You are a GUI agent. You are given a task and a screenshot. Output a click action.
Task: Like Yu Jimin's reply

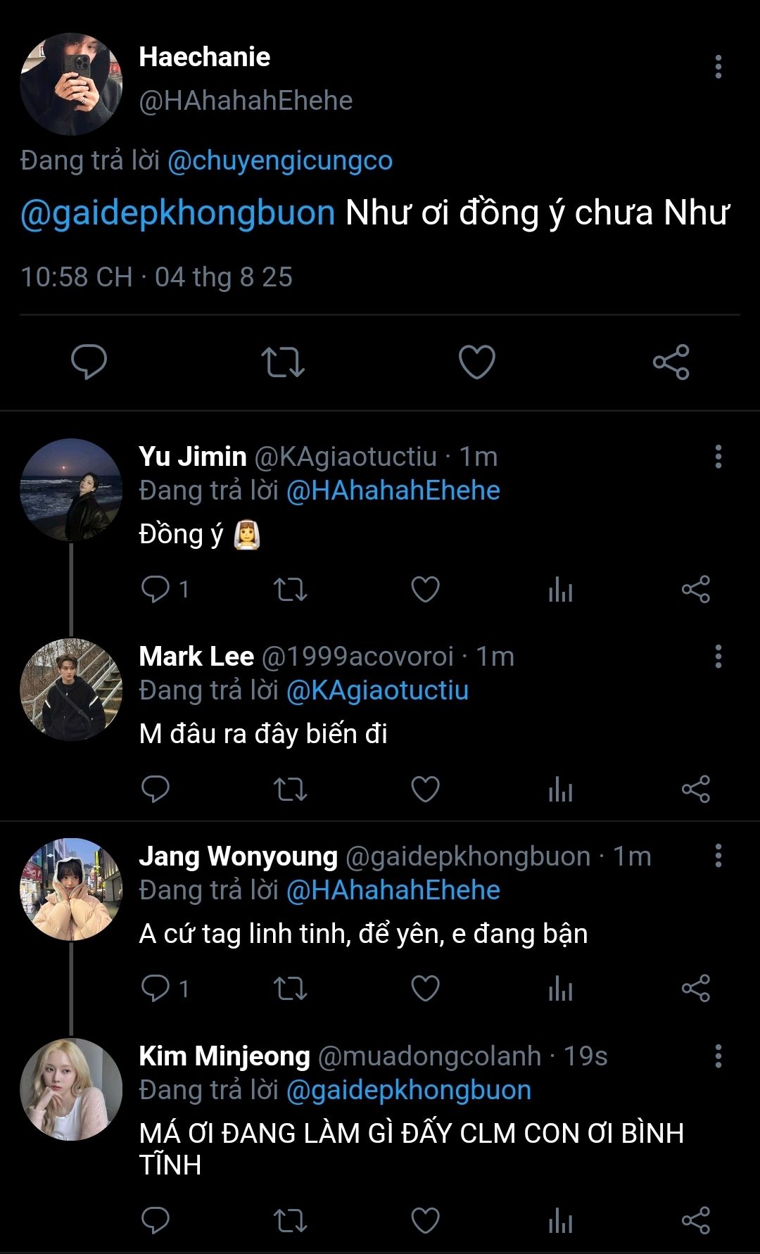425,590
